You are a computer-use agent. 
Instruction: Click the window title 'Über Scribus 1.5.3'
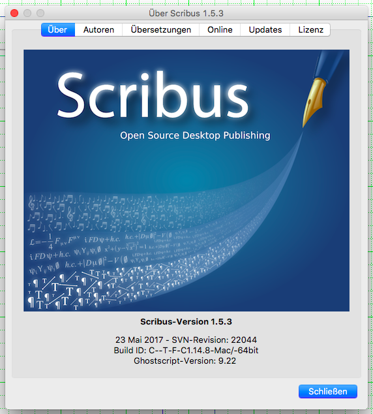[x=186, y=13]
